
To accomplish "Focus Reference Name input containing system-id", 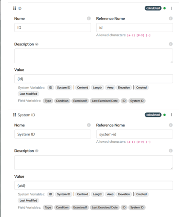I will pyautogui.click(x=135, y=134).
